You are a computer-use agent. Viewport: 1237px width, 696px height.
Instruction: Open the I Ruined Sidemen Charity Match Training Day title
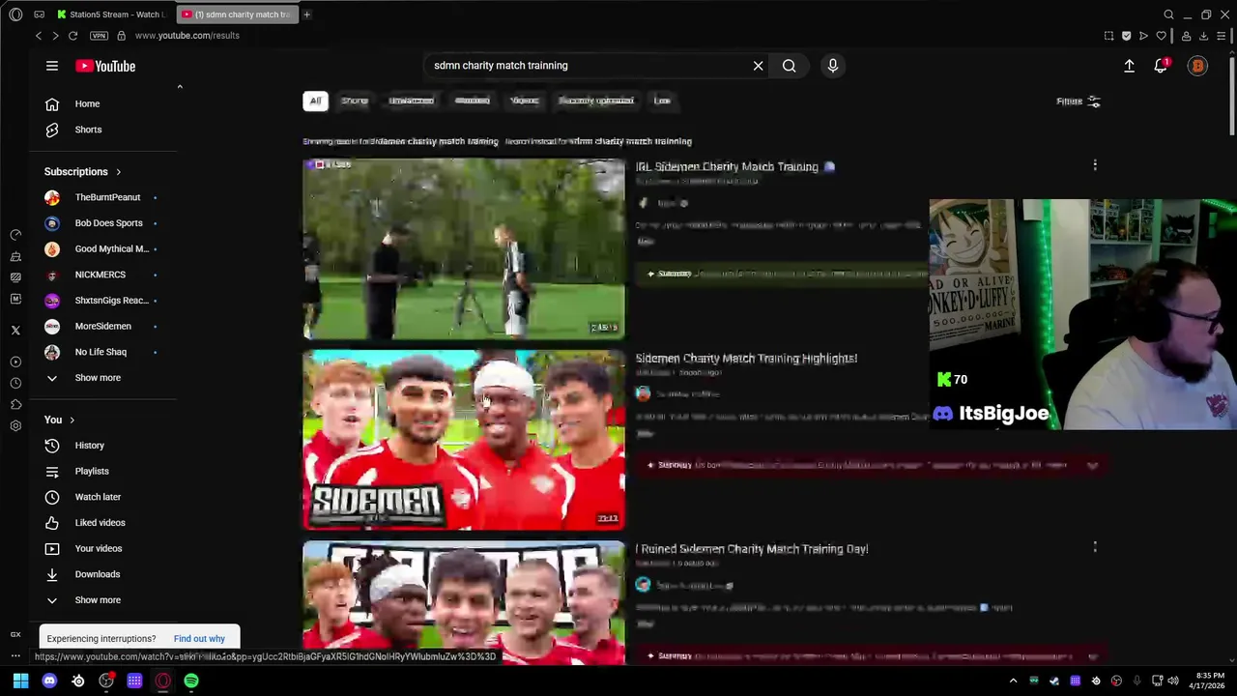point(752,548)
